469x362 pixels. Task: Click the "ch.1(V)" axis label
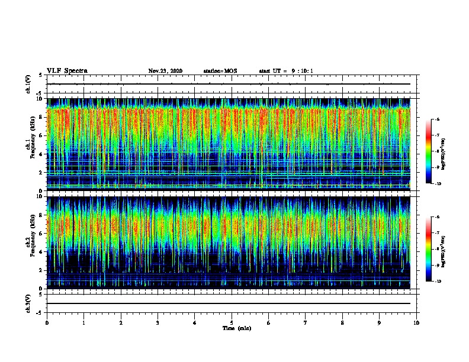[28, 84]
